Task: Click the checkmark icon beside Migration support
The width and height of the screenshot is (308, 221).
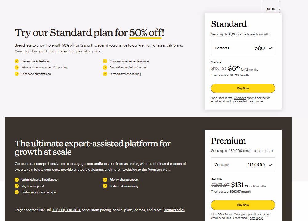Action: coord(17,186)
